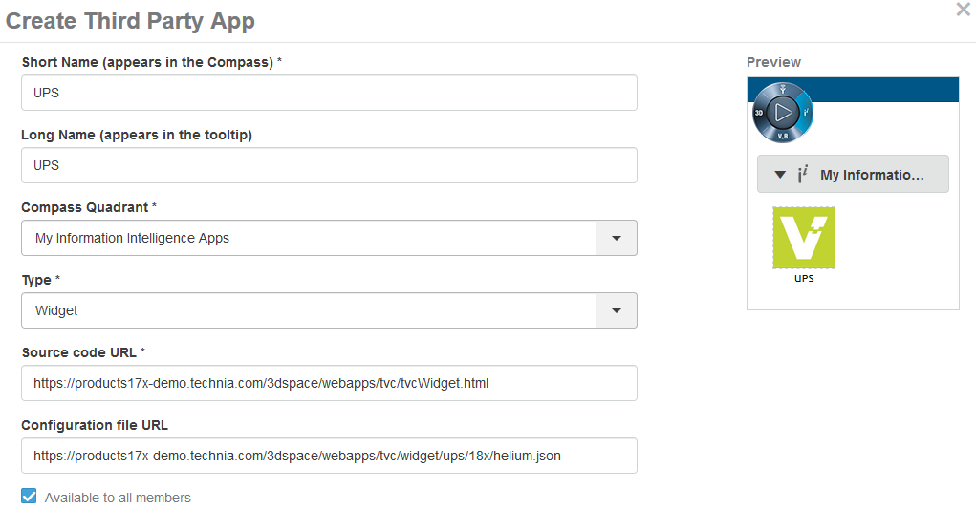
Task: Click the UPS label under the app icon
Action: tap(804, 279)
